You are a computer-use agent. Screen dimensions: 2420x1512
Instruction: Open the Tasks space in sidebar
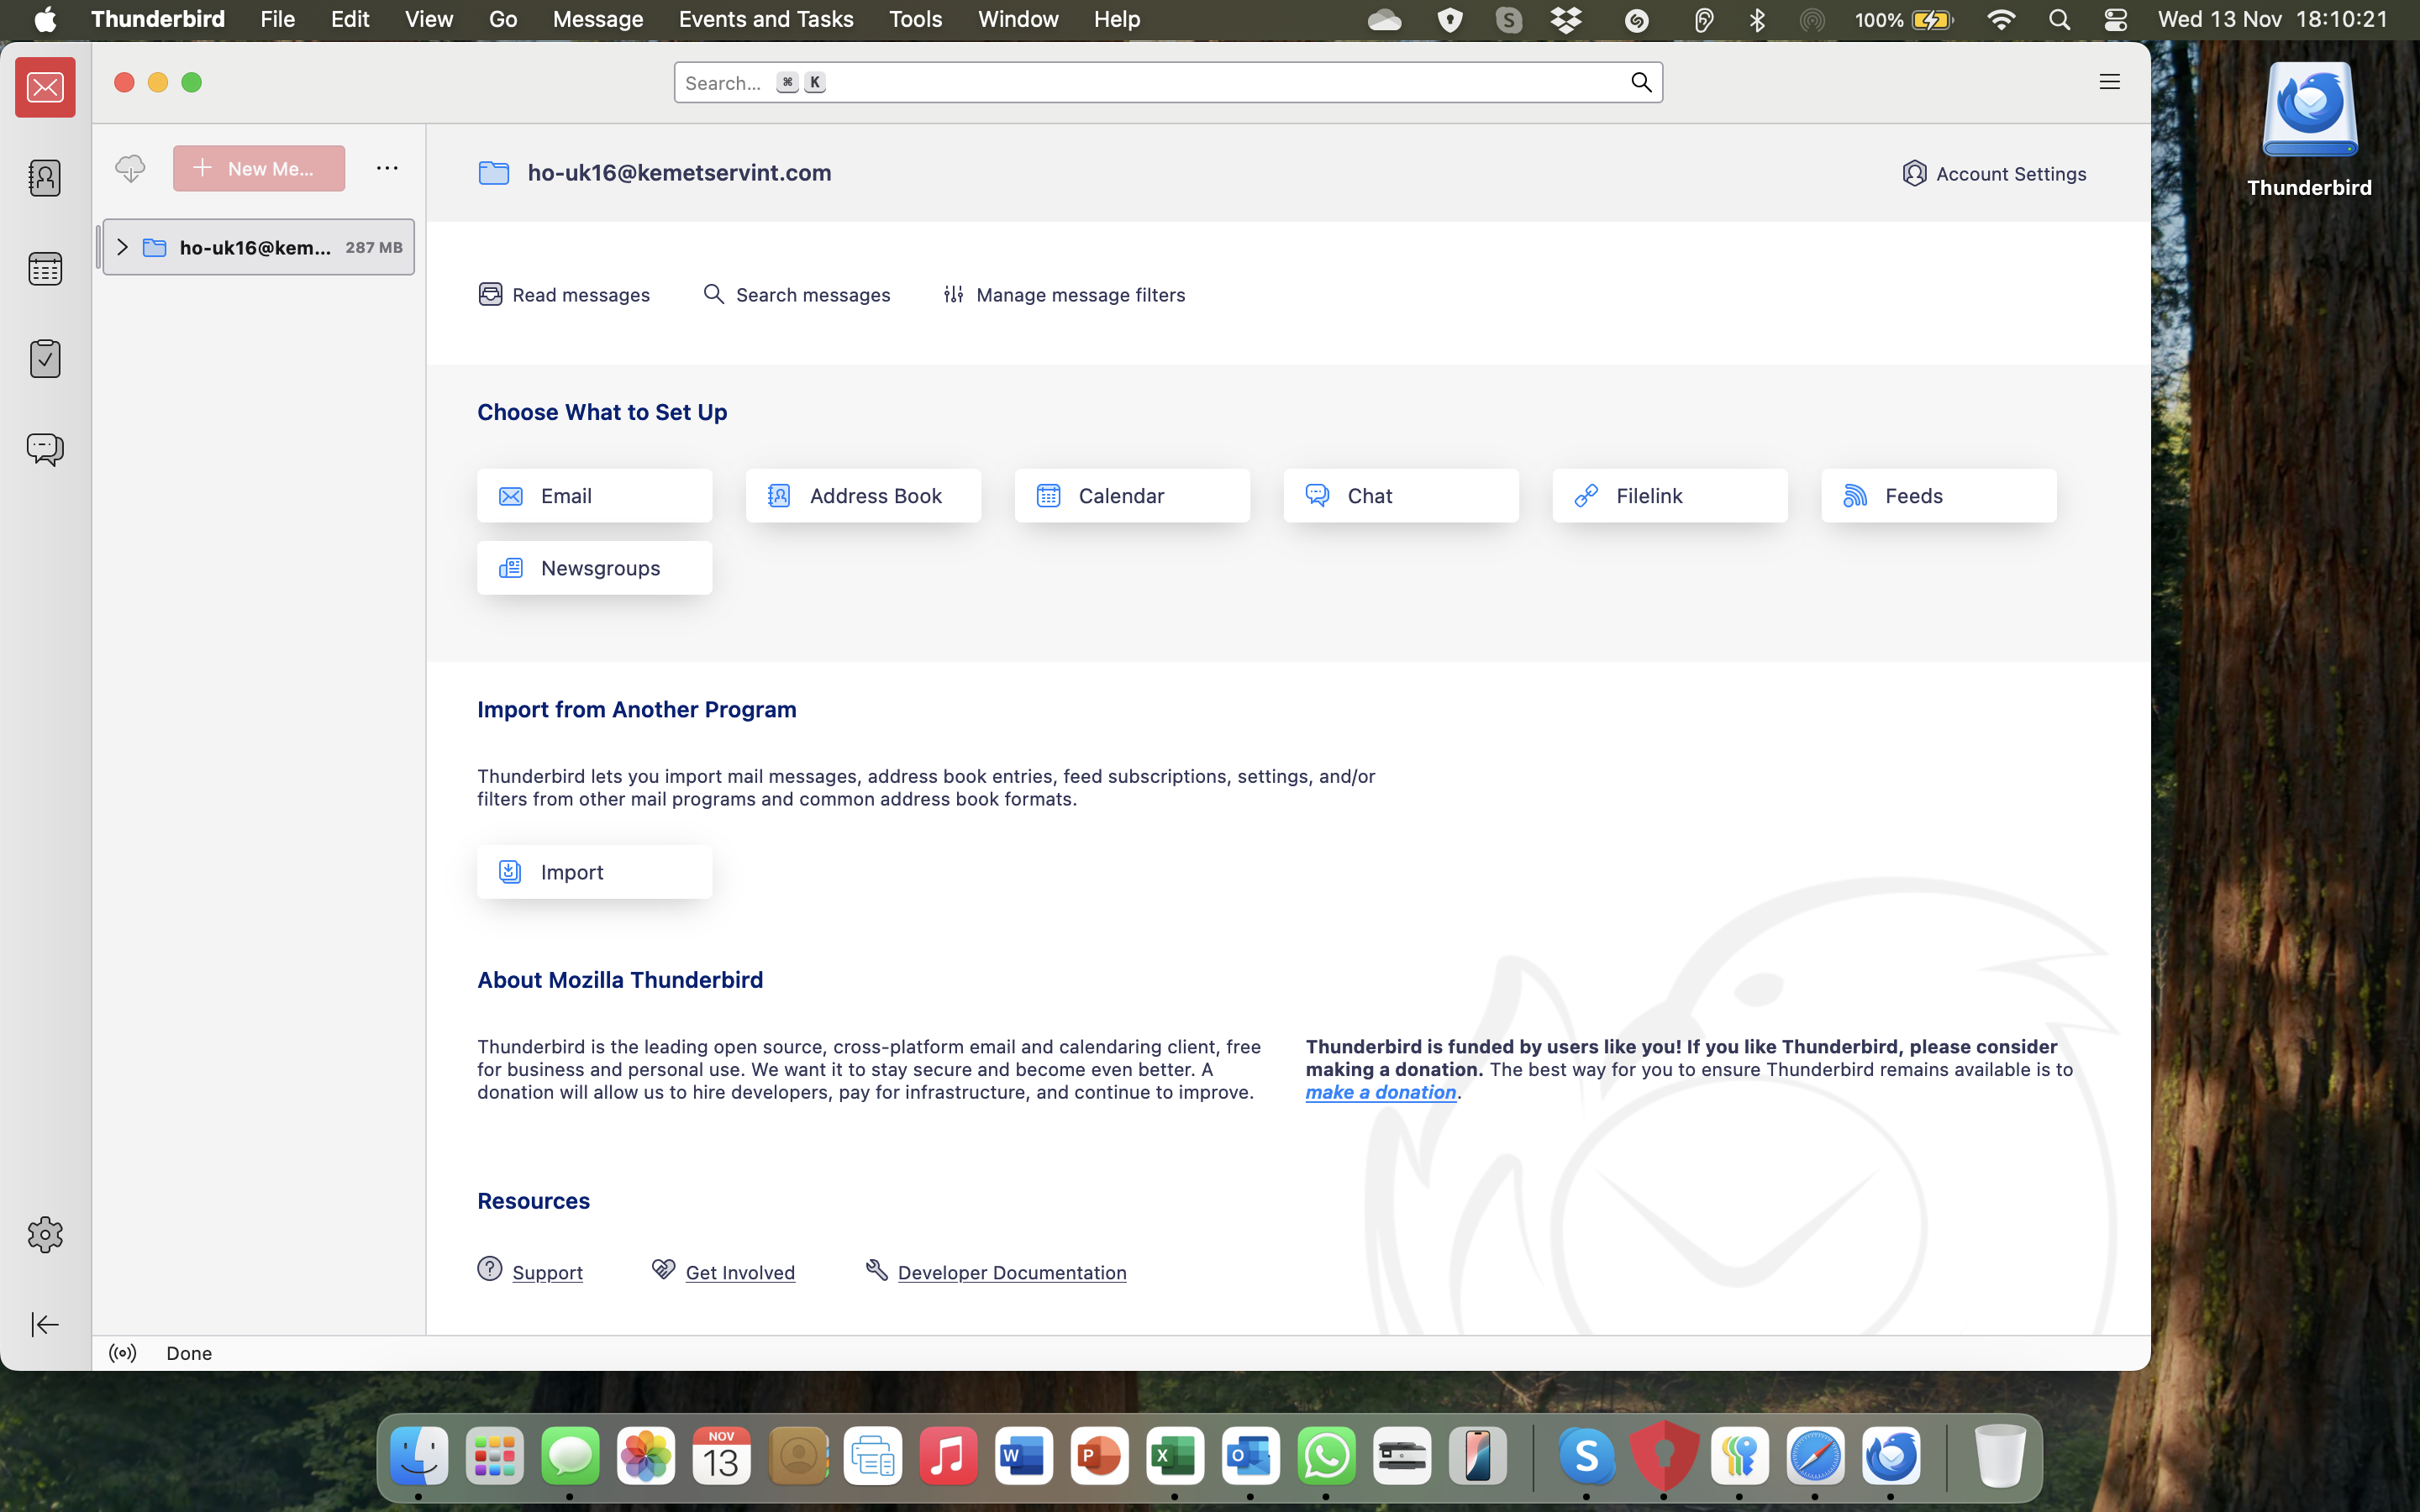[x=45, y=358]
